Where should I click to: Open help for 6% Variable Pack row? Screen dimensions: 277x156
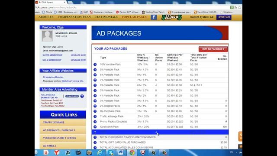(x=95, y=85)
